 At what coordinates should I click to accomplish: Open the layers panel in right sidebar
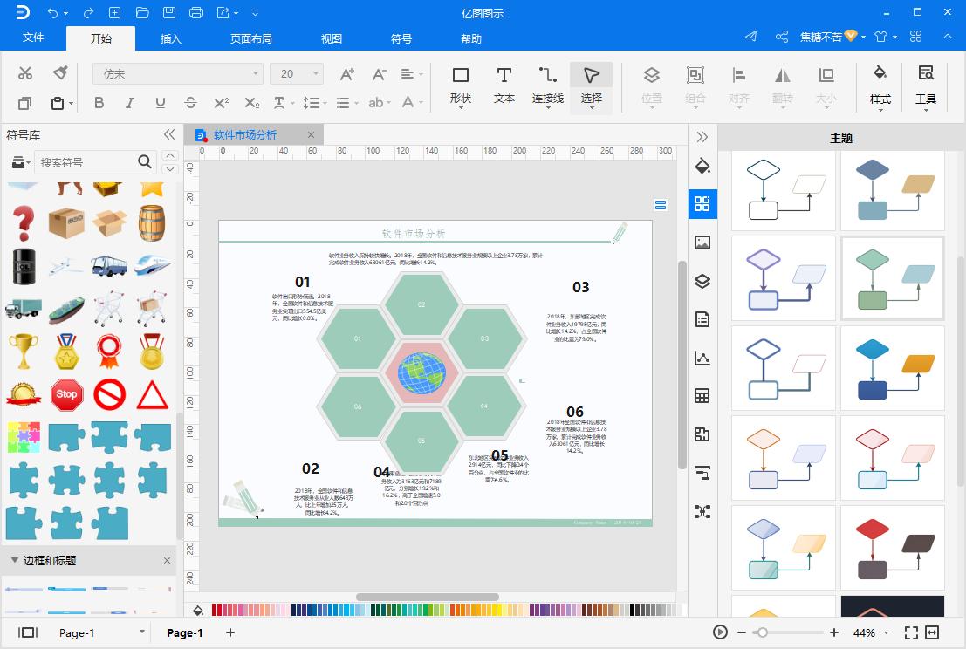click(702, 281)
